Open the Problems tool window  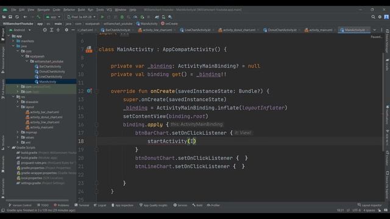[62, 206]
